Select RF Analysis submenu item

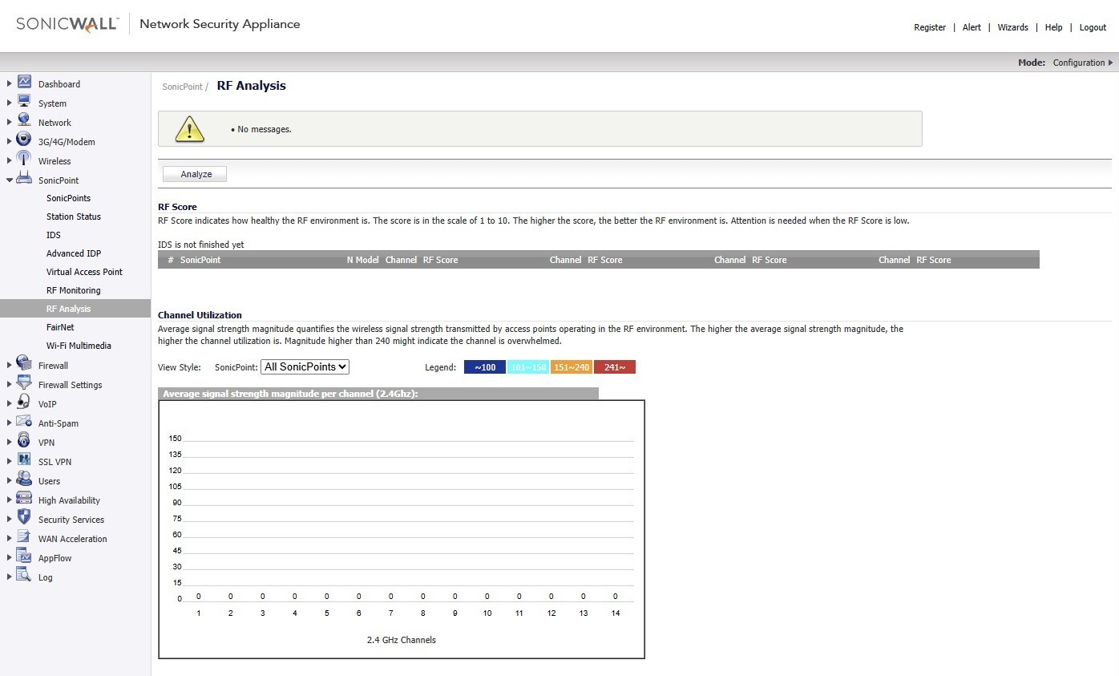click(x=75, y=309)
